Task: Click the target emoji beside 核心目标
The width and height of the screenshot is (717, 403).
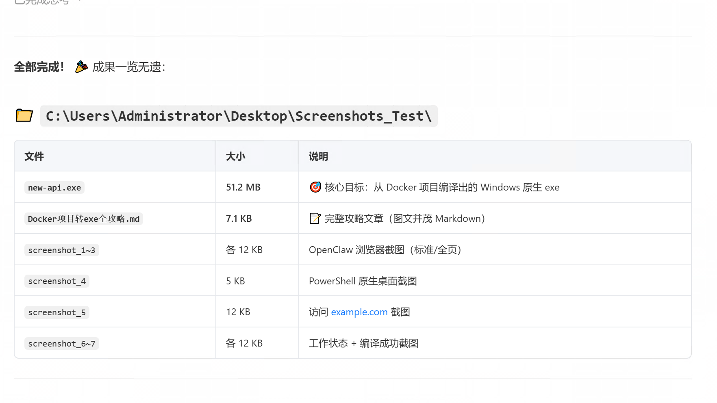Action: click(x=315, y=187)
